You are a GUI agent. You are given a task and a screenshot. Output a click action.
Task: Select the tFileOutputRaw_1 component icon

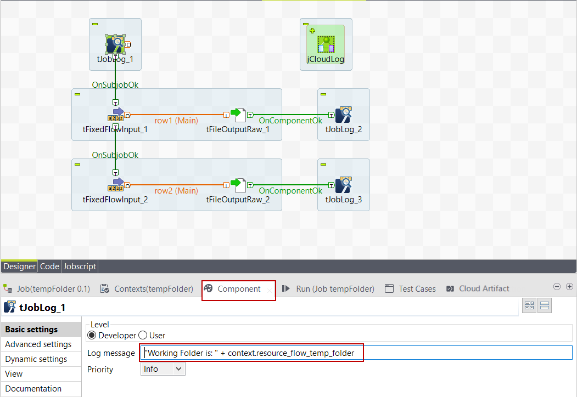(x=238, y=115)
